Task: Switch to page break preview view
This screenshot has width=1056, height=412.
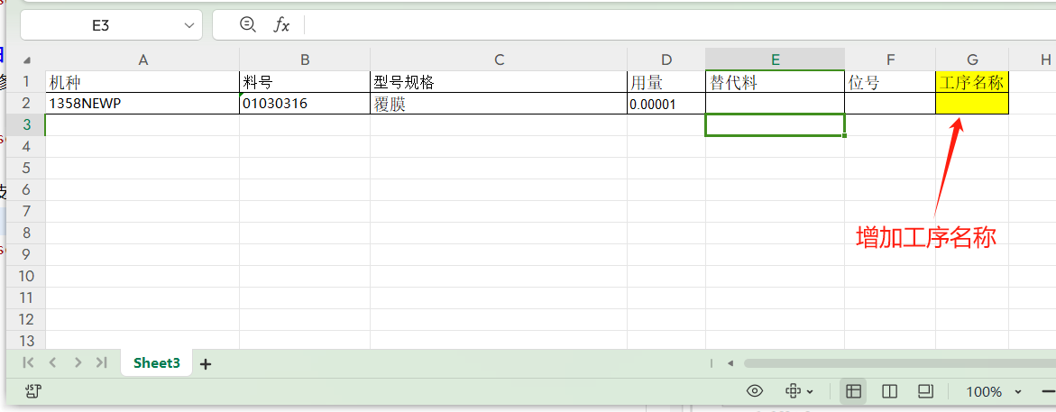Action: point(889,391)
